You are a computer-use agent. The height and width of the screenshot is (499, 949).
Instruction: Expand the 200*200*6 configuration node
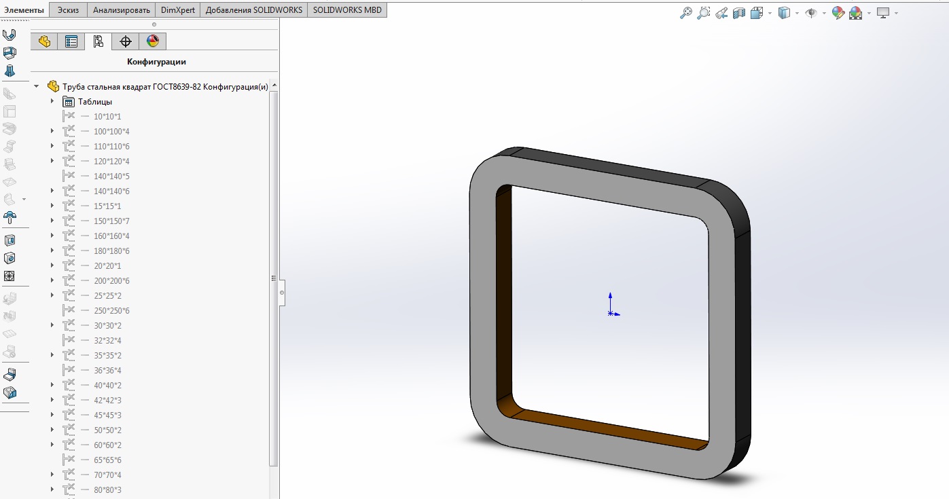pos(52,280)
